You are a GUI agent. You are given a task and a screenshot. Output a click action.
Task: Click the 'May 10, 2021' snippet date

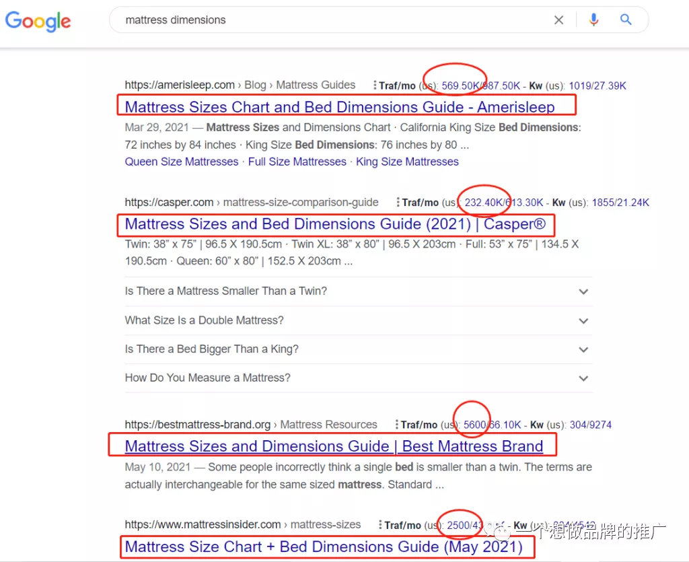click(x=157, y=467)
